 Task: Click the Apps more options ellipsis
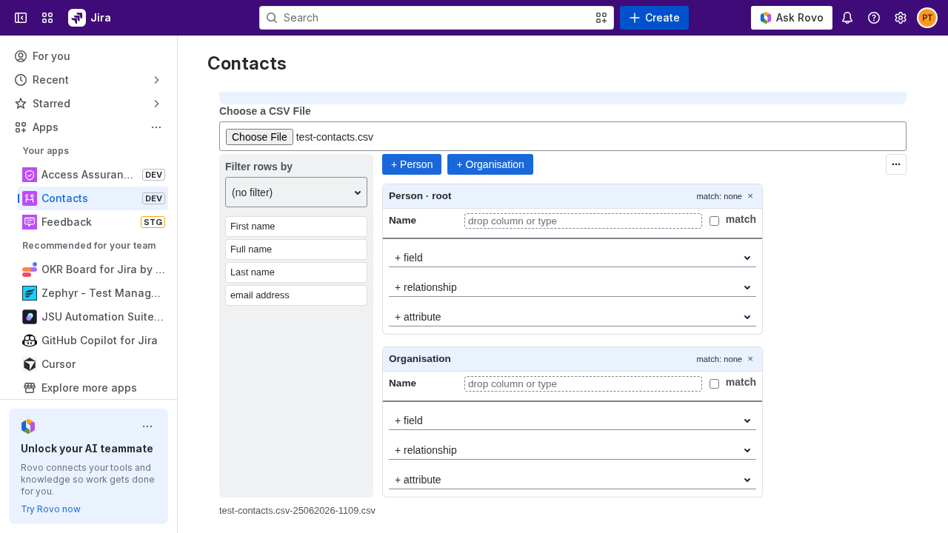pos(156,127)
